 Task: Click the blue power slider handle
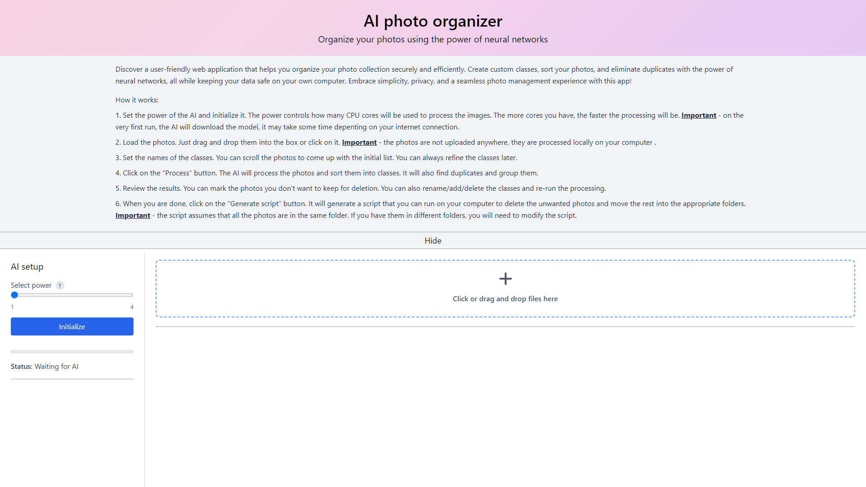pyautogui.click(x=14, y=295)
